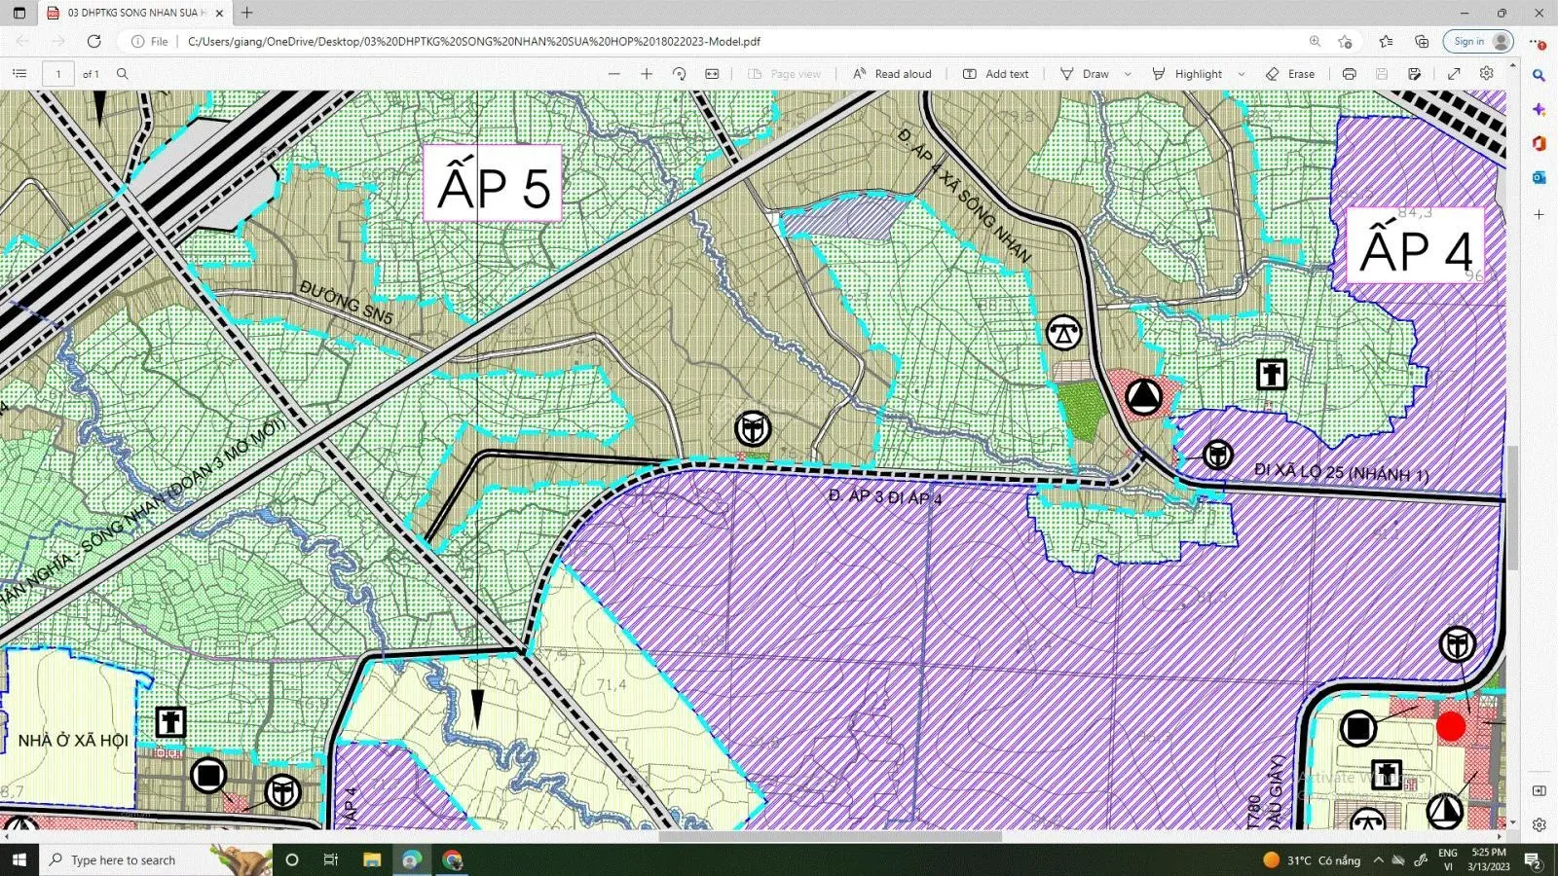Click the address bar URL
This screenshot has width=1558, height=876.
473,42
